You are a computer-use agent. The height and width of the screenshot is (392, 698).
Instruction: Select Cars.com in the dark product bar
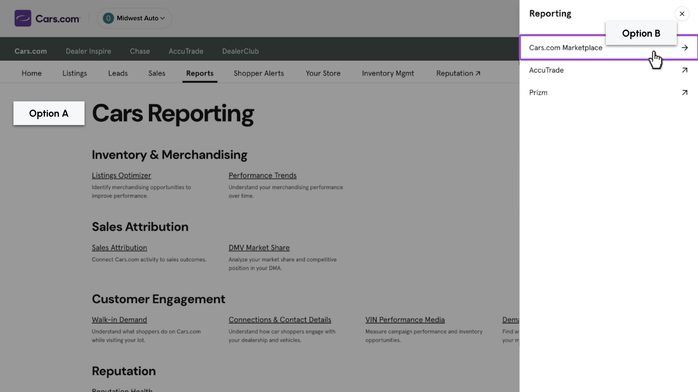click(31, 51)
